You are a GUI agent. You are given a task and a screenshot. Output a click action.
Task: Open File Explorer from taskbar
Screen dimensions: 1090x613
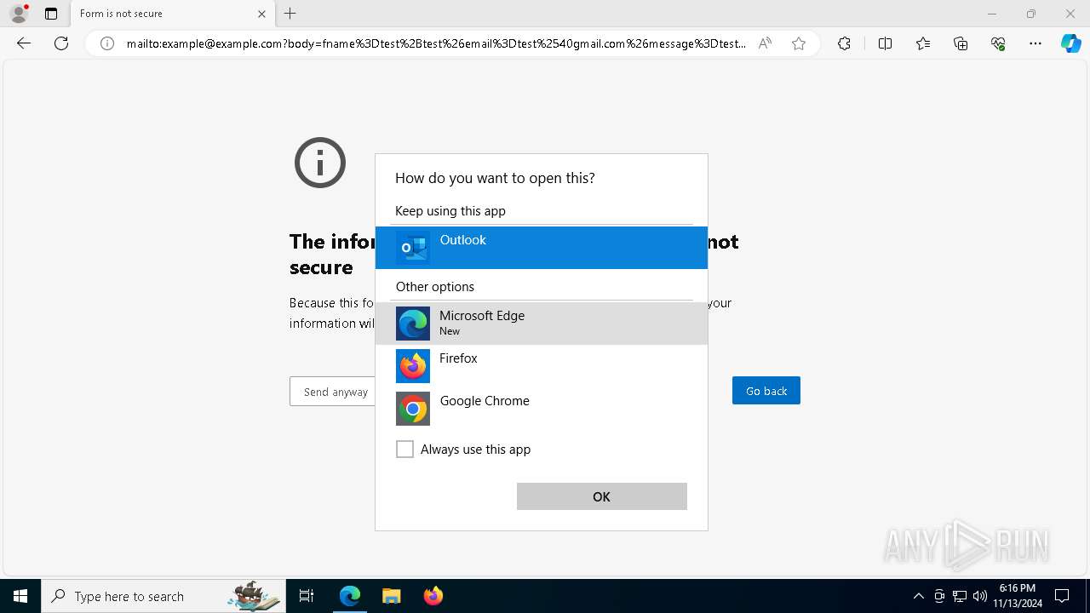(x=391, y=596)
